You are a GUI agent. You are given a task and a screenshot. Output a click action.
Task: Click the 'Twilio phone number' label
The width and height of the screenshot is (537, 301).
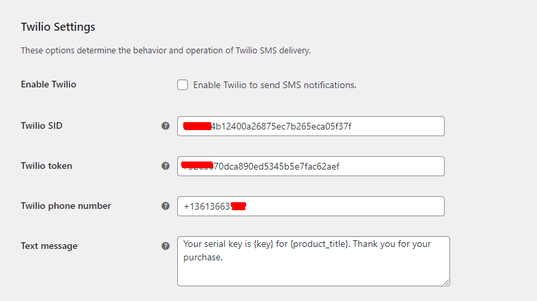[66, 206]
